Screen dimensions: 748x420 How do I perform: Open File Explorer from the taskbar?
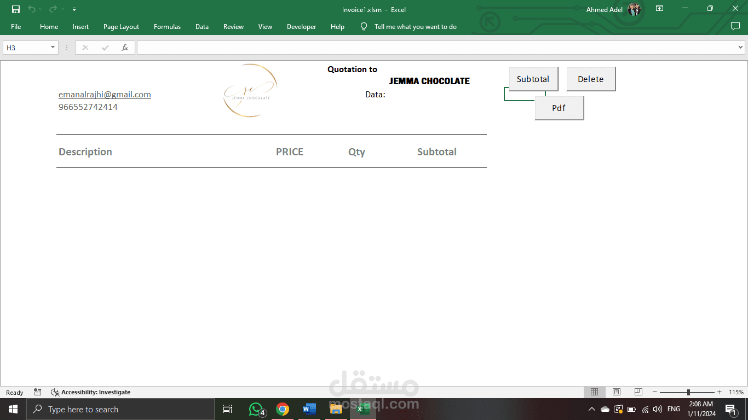336,409
